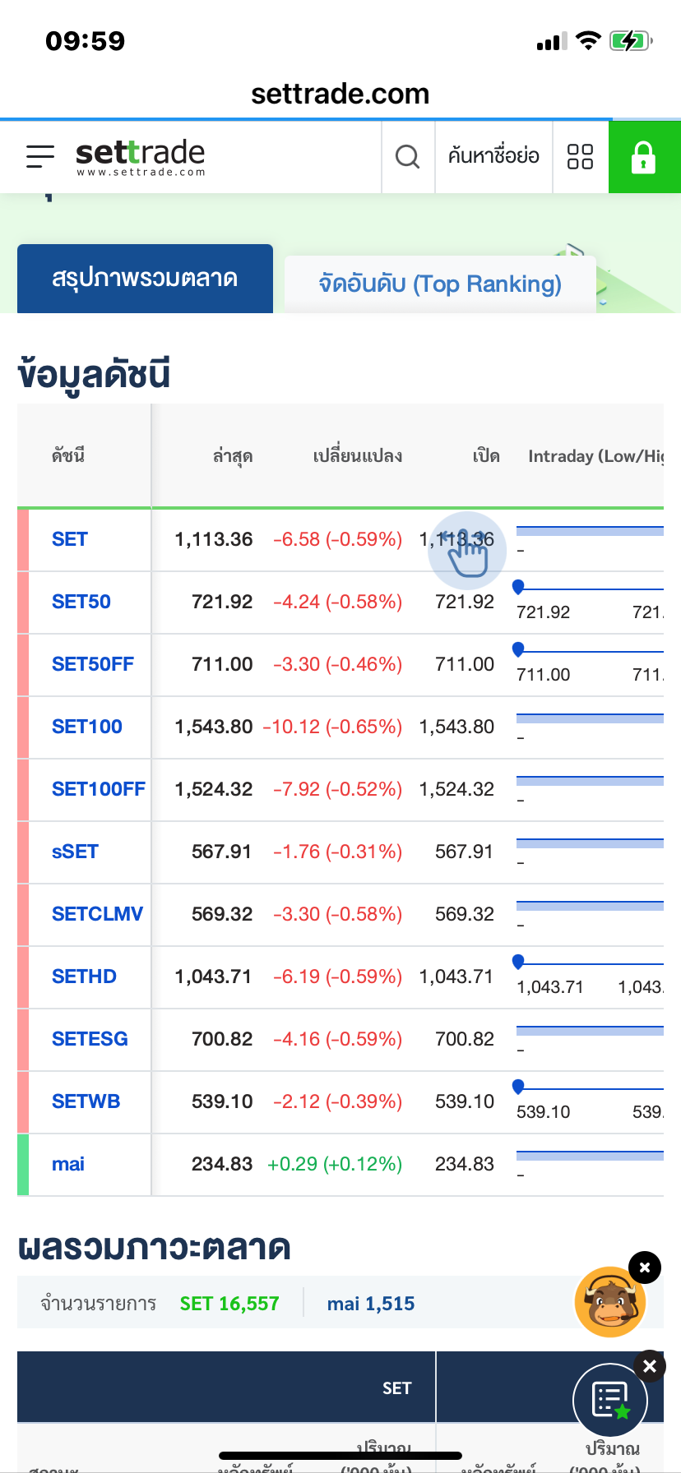Open the SETHD index link
Viewport: 681px width, 1473px height.
[x=84, y=977]
